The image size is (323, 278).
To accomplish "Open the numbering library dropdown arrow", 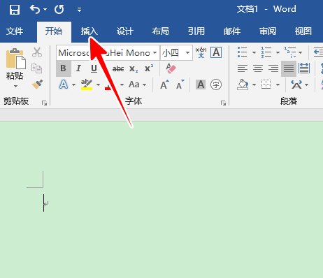I will tap(278, 53).
